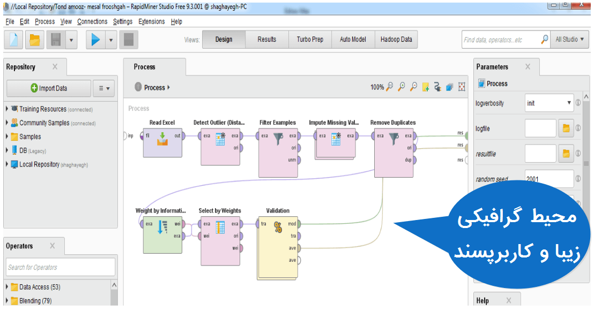The width and height of the screenshot is (594, 311).
Task: Select the Read Excel operator
Action: point(162,142)
